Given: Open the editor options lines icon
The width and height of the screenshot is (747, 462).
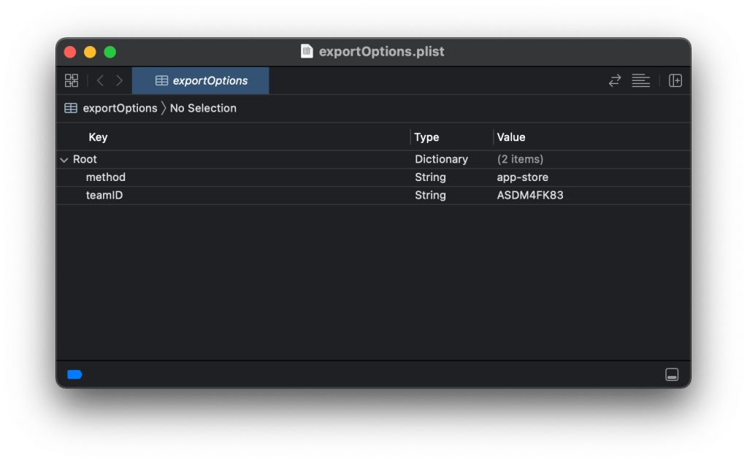Looking at the screenshot, I should [x=640, y=81].
